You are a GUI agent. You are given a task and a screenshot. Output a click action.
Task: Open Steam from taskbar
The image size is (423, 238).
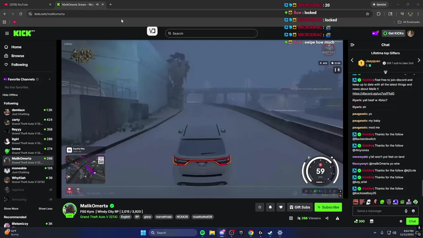tap(270, 233)
